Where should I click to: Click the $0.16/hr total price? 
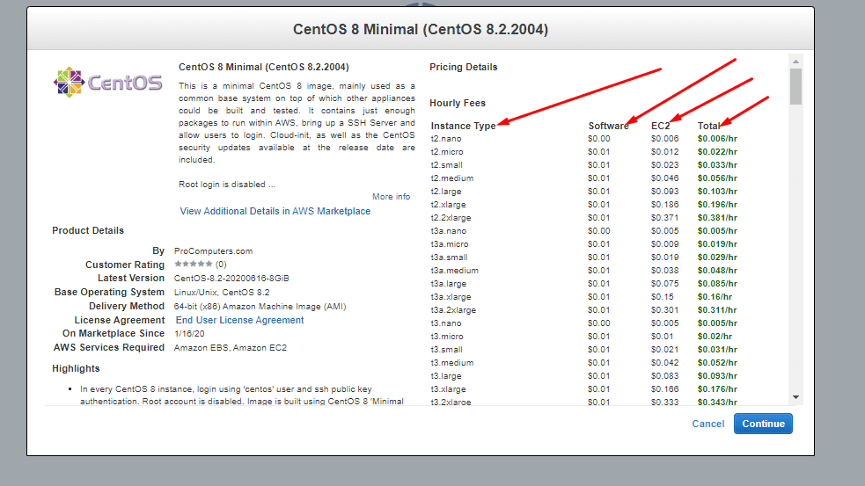715,297
